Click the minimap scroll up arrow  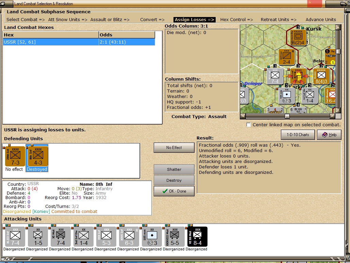coord(338,27)
